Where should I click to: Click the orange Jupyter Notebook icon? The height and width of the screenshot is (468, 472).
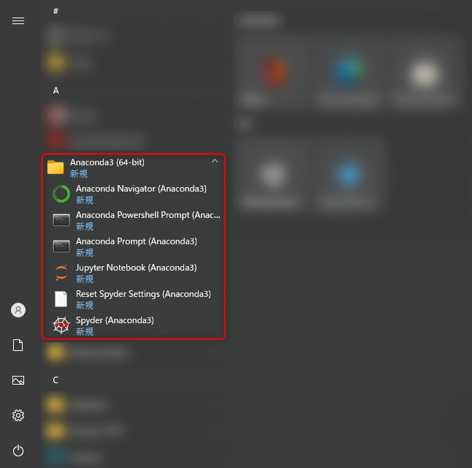pos(61,273)
